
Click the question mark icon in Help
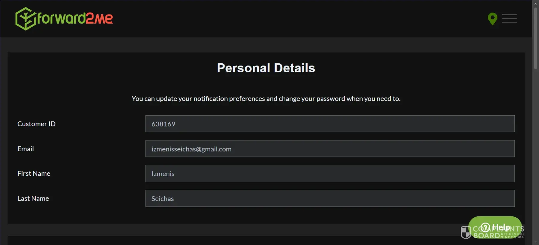coord(485,227)
